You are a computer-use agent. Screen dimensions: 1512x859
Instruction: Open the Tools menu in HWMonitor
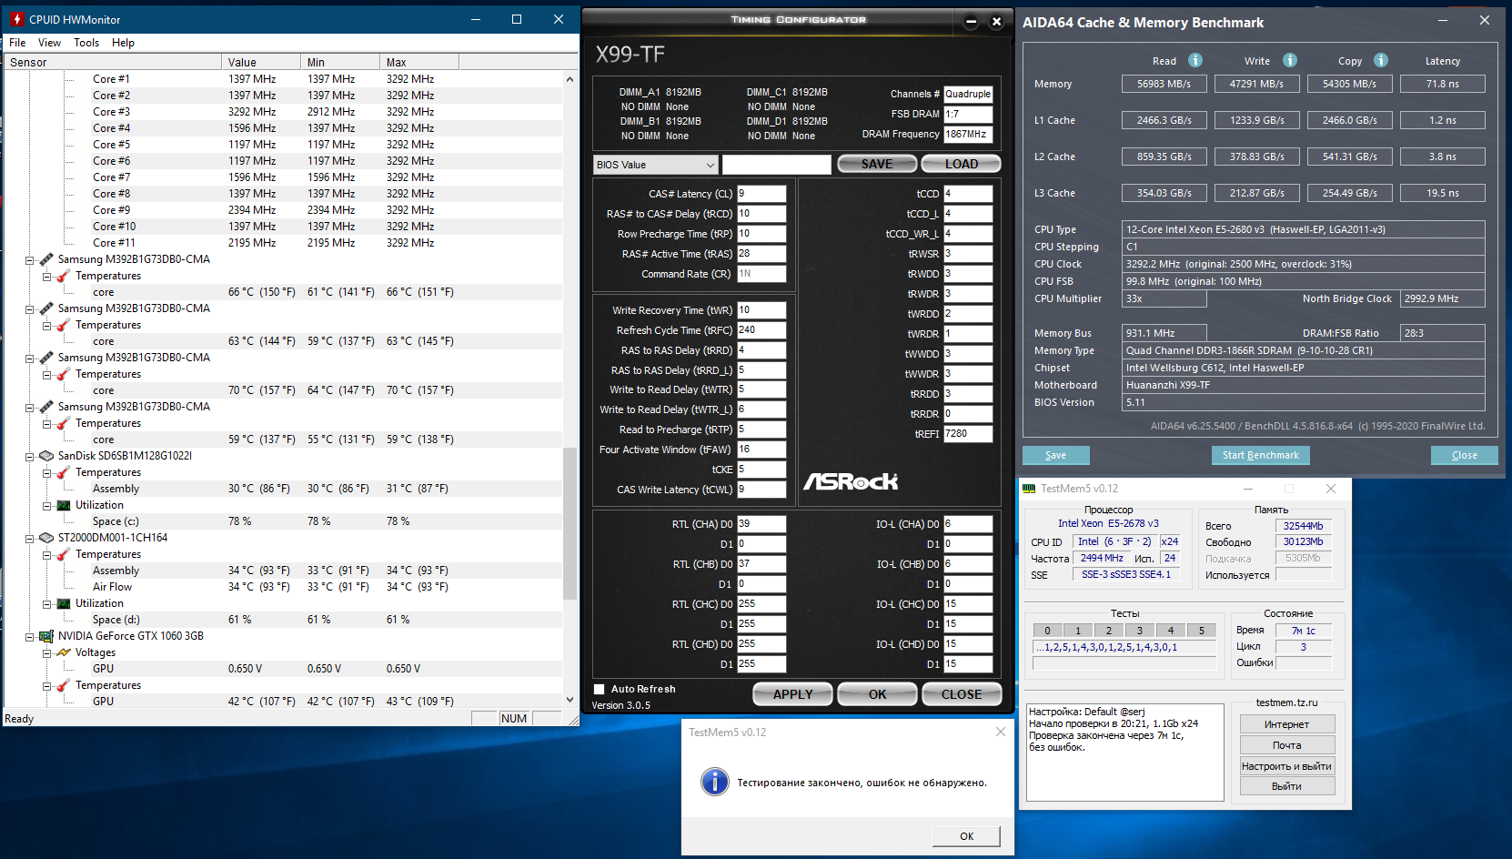point(86,43)
